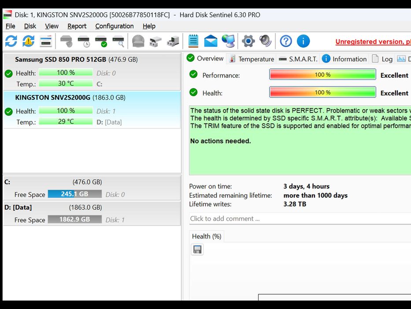411x309 pixels.
Task: Click the refresh with warning icon
Action: 28,41
